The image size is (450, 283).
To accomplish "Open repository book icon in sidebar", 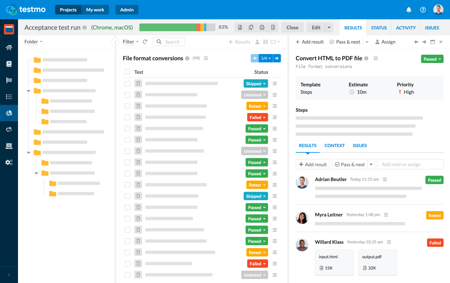I will coord(9,64).
